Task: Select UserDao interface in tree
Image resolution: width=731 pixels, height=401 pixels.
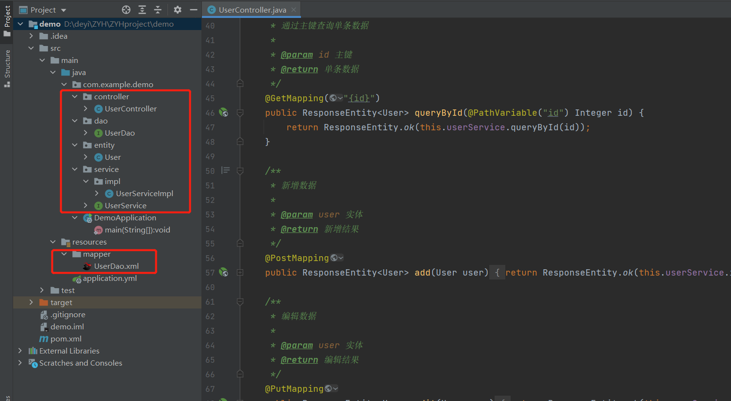Action: (x=120, y=133)
